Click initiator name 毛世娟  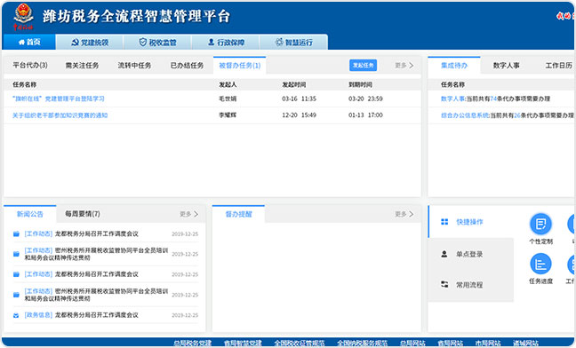click(x=228, y=99)
